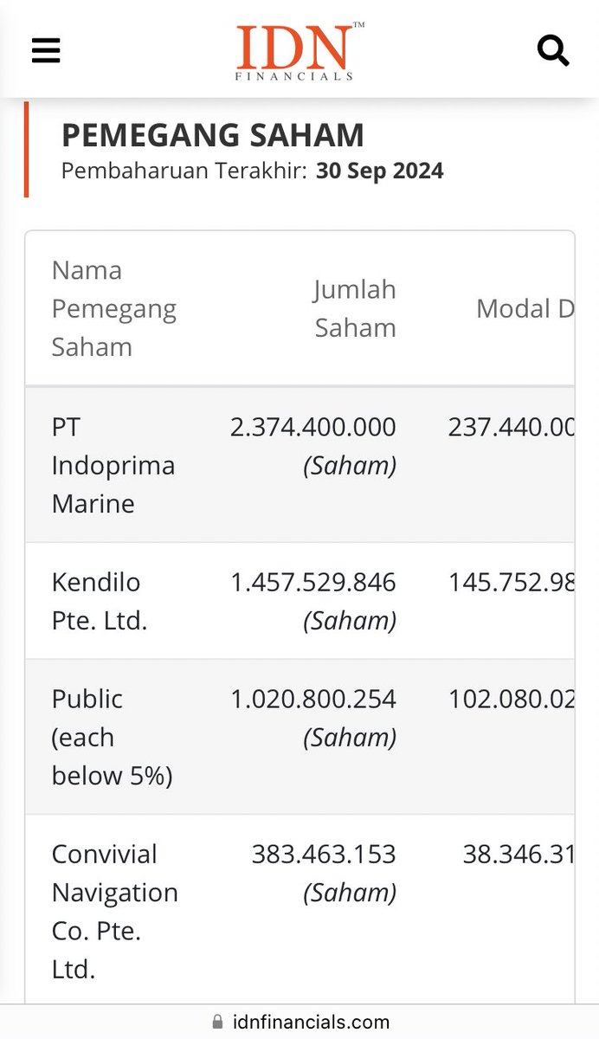Select the PT Indoprima Marine shareholder name
Image resolution: width=599 pixels, height=1039 pixels.
[x=113, y=465]
